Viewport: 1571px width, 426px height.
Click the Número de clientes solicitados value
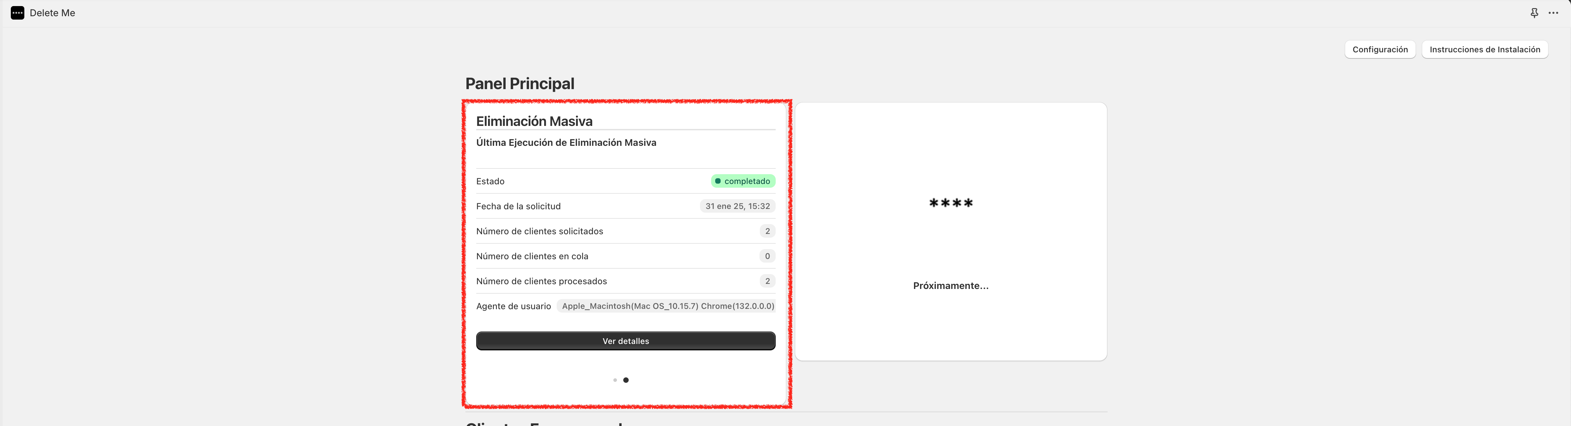coord(768,231)
